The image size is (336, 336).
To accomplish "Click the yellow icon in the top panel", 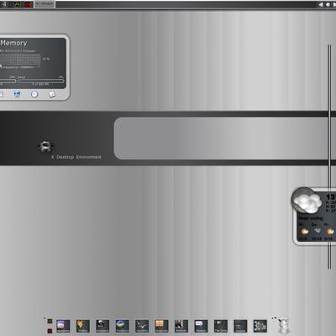I will 18,4.
